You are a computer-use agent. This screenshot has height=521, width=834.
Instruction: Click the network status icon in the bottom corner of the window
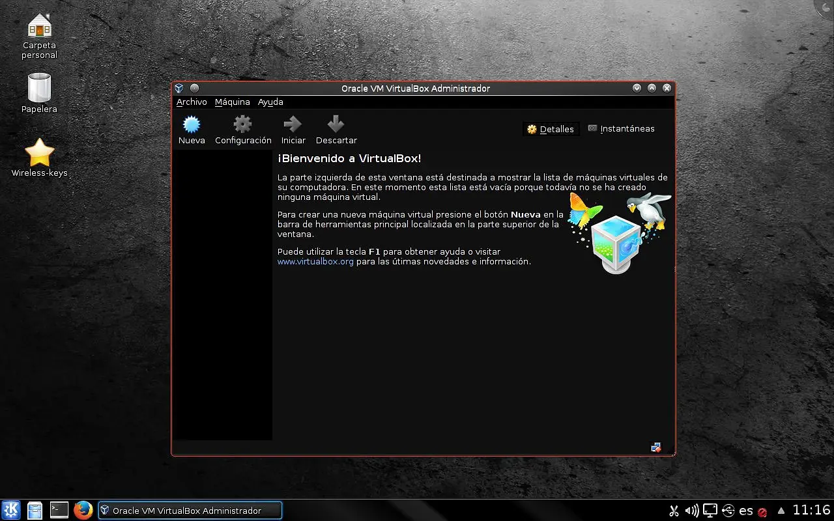(x=656, y=447)
